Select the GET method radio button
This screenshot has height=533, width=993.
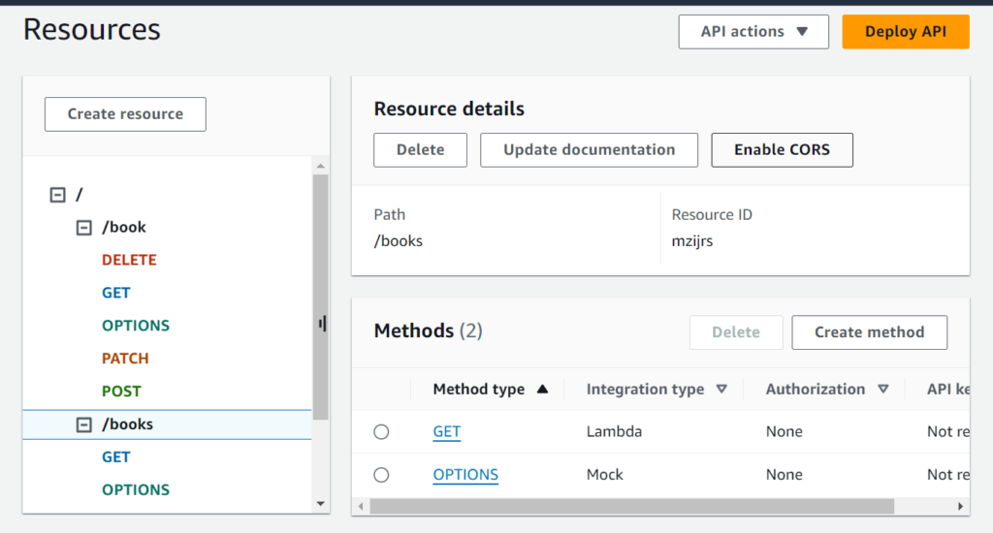coord(381,432)
